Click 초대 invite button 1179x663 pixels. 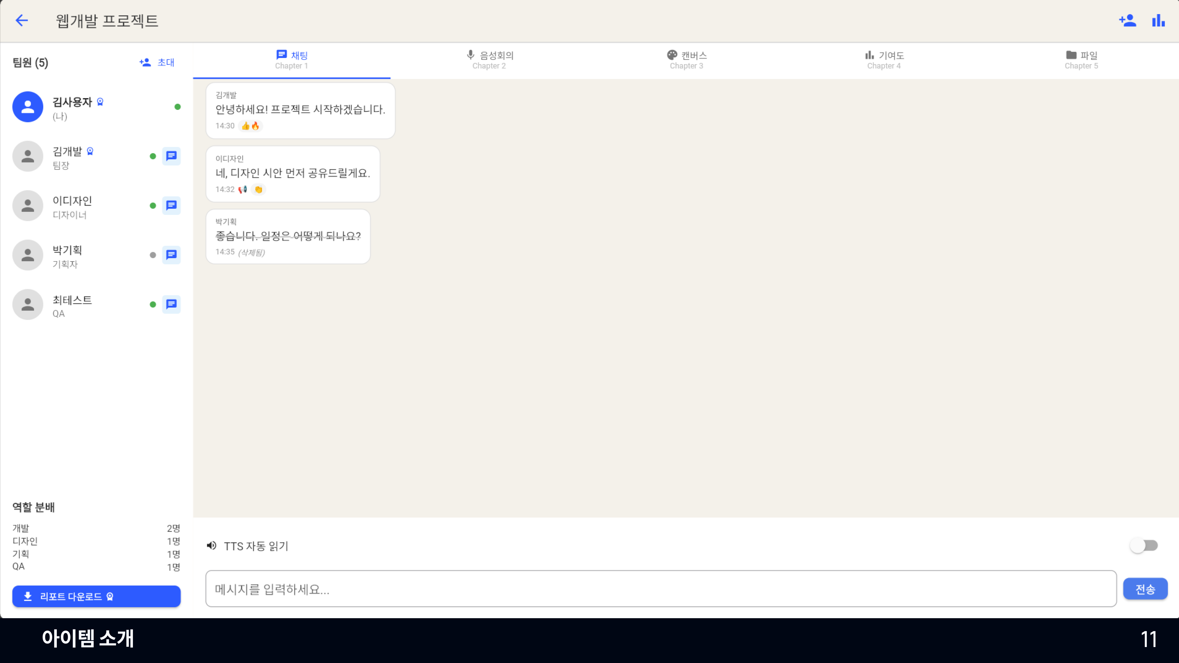coord(157,62)
